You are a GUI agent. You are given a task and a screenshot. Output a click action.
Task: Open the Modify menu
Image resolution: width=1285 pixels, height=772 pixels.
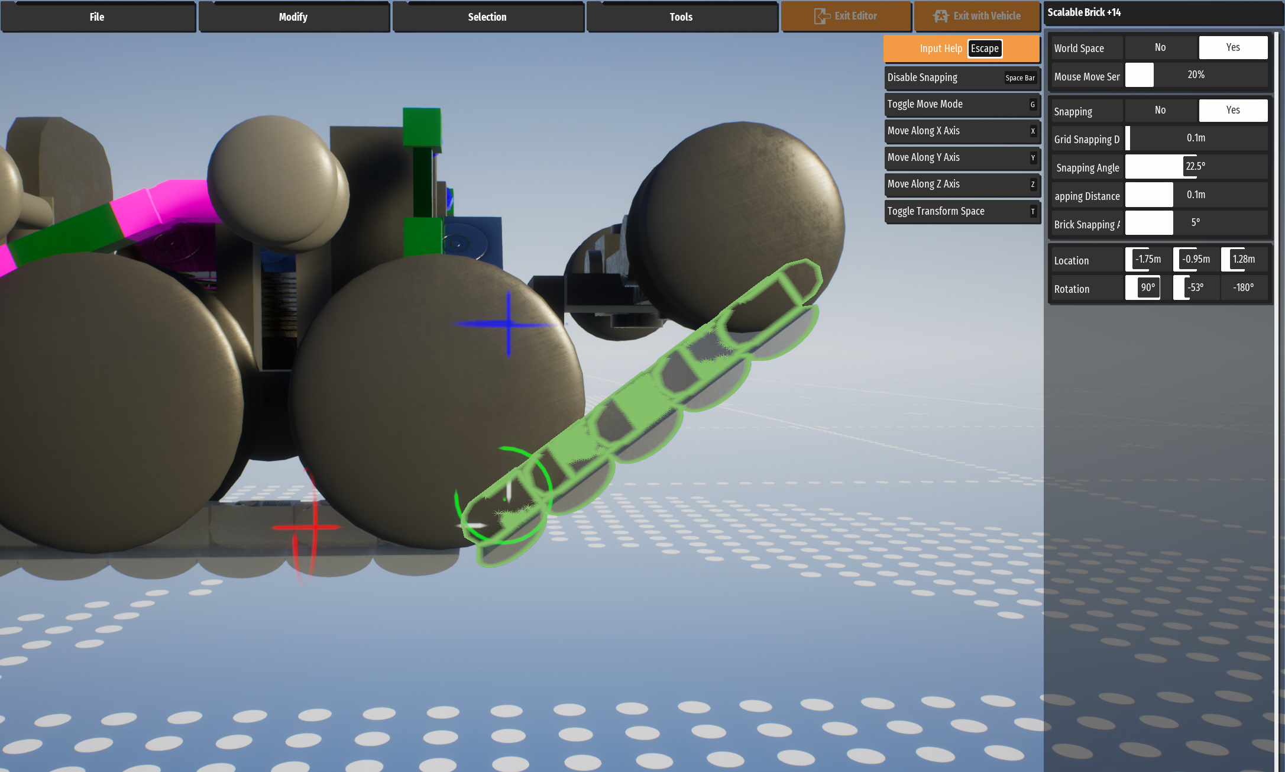pyautogui.click(x=293, y=17)
